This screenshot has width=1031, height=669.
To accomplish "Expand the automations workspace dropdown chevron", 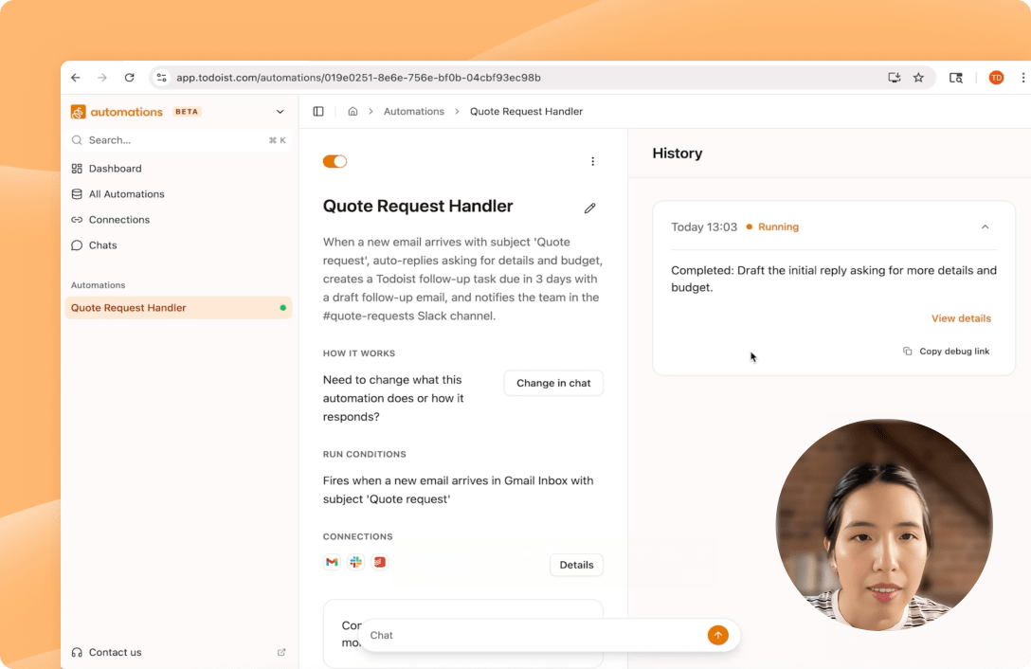I will coord(280,112).
